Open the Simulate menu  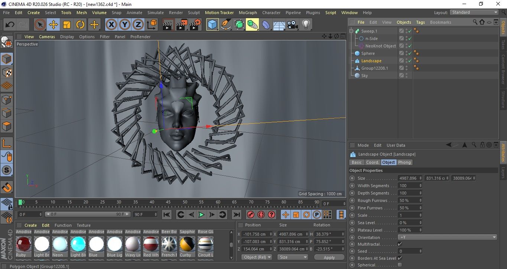[x=155, y=13]
